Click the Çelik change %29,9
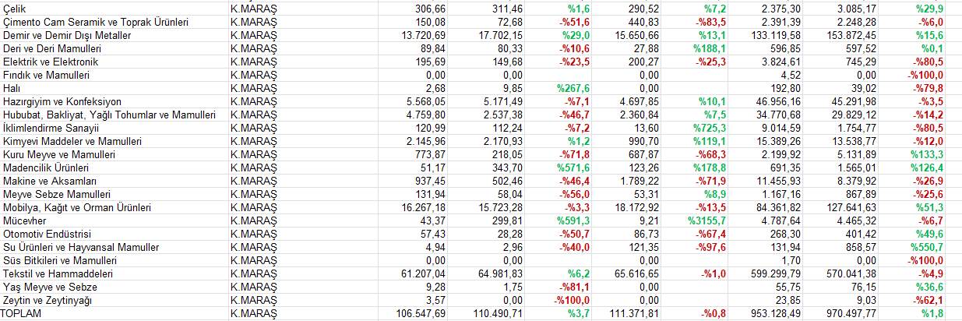Viewport: 962px width, 321px height. click(x=930, y=8)
